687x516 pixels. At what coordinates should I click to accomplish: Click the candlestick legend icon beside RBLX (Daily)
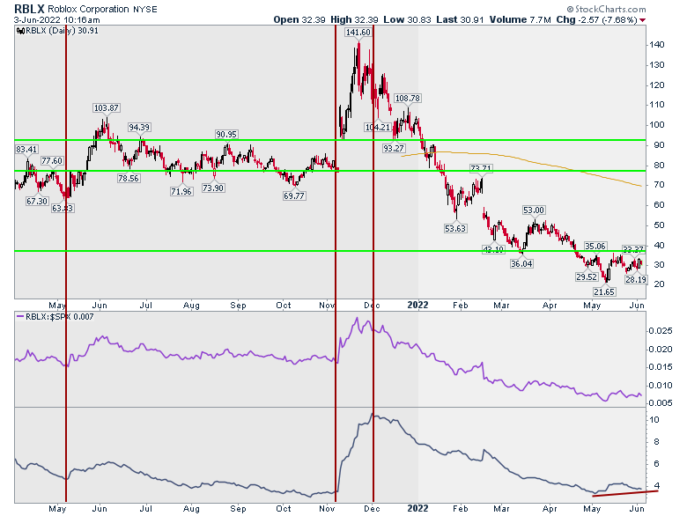coord(20,31)
